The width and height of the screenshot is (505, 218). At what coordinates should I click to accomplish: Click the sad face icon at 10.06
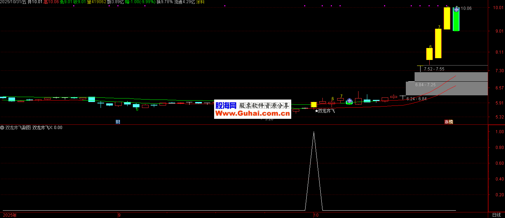pyautogui.click(x=456, y=10)
